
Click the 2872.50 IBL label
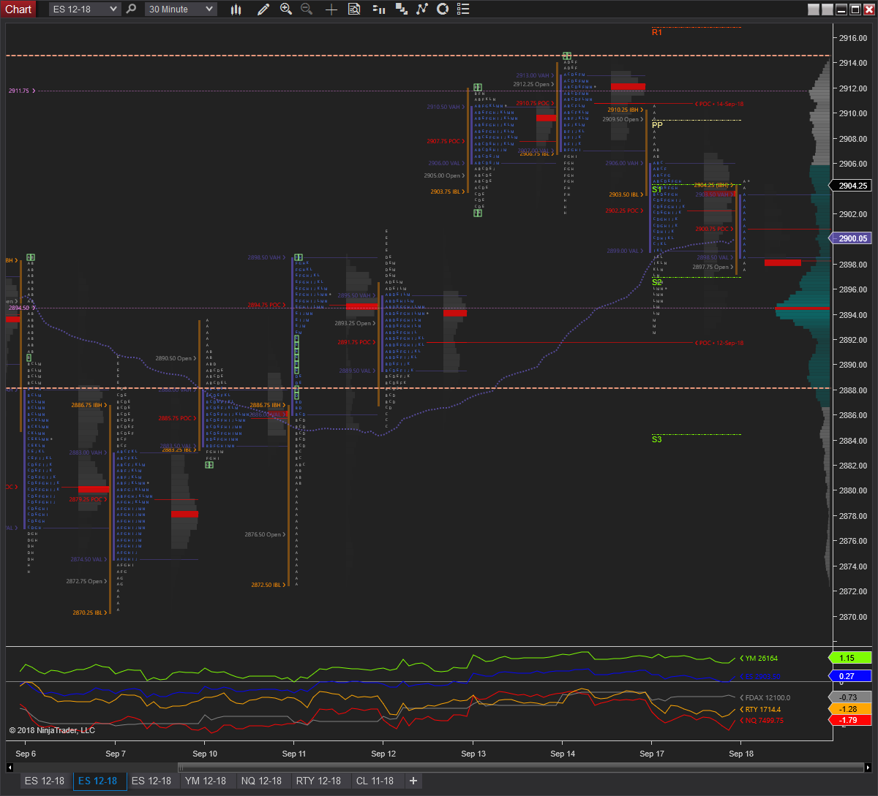click(x=268, y=585)
